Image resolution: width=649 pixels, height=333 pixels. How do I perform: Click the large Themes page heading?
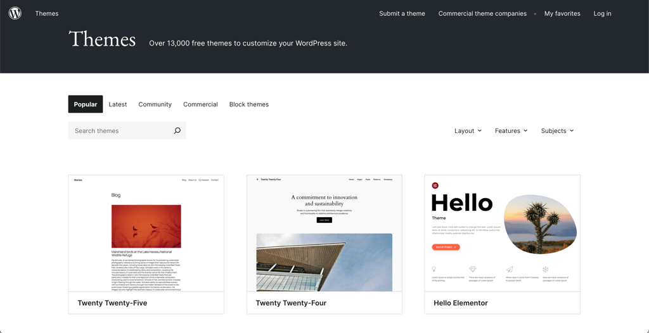click(x=102, y=39)
